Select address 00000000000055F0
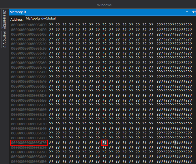 pyautogui.click(x=29, y=105)
